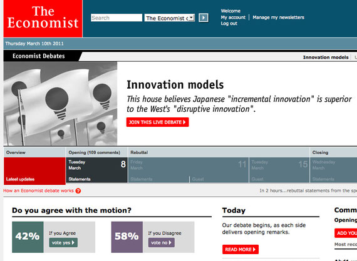Click the search go arrow button
Image resolution: width=357 pixels, height=261 pixels.
[x=204, y=17]
